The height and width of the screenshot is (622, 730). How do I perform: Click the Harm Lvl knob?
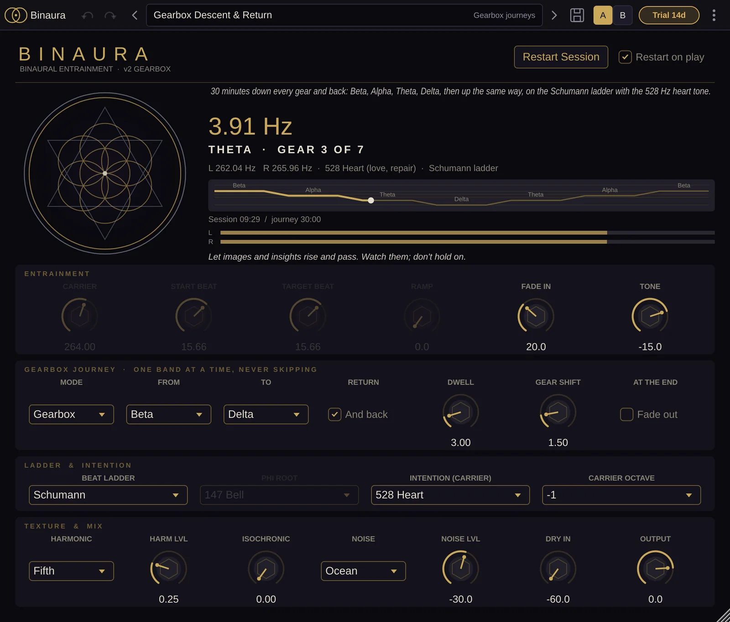(169, 569)
